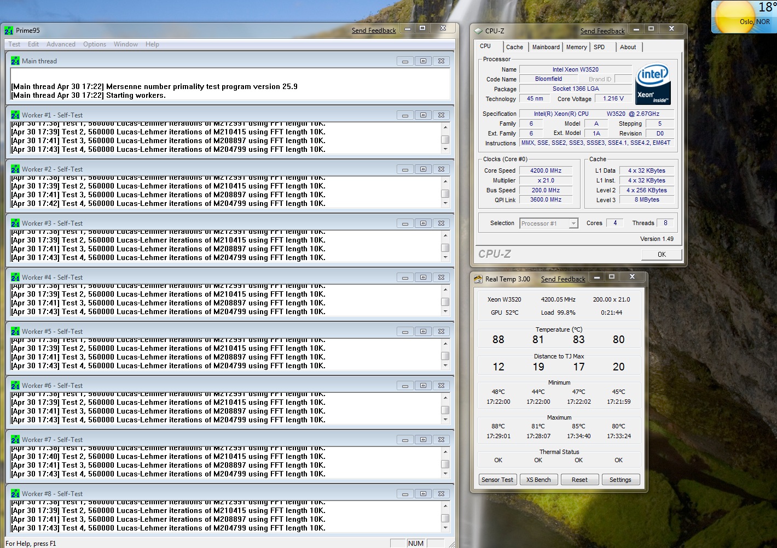Click the QPI Link 3600.0 MHz field
This screenshot has height=548, width=777.
tap(546, 200)
